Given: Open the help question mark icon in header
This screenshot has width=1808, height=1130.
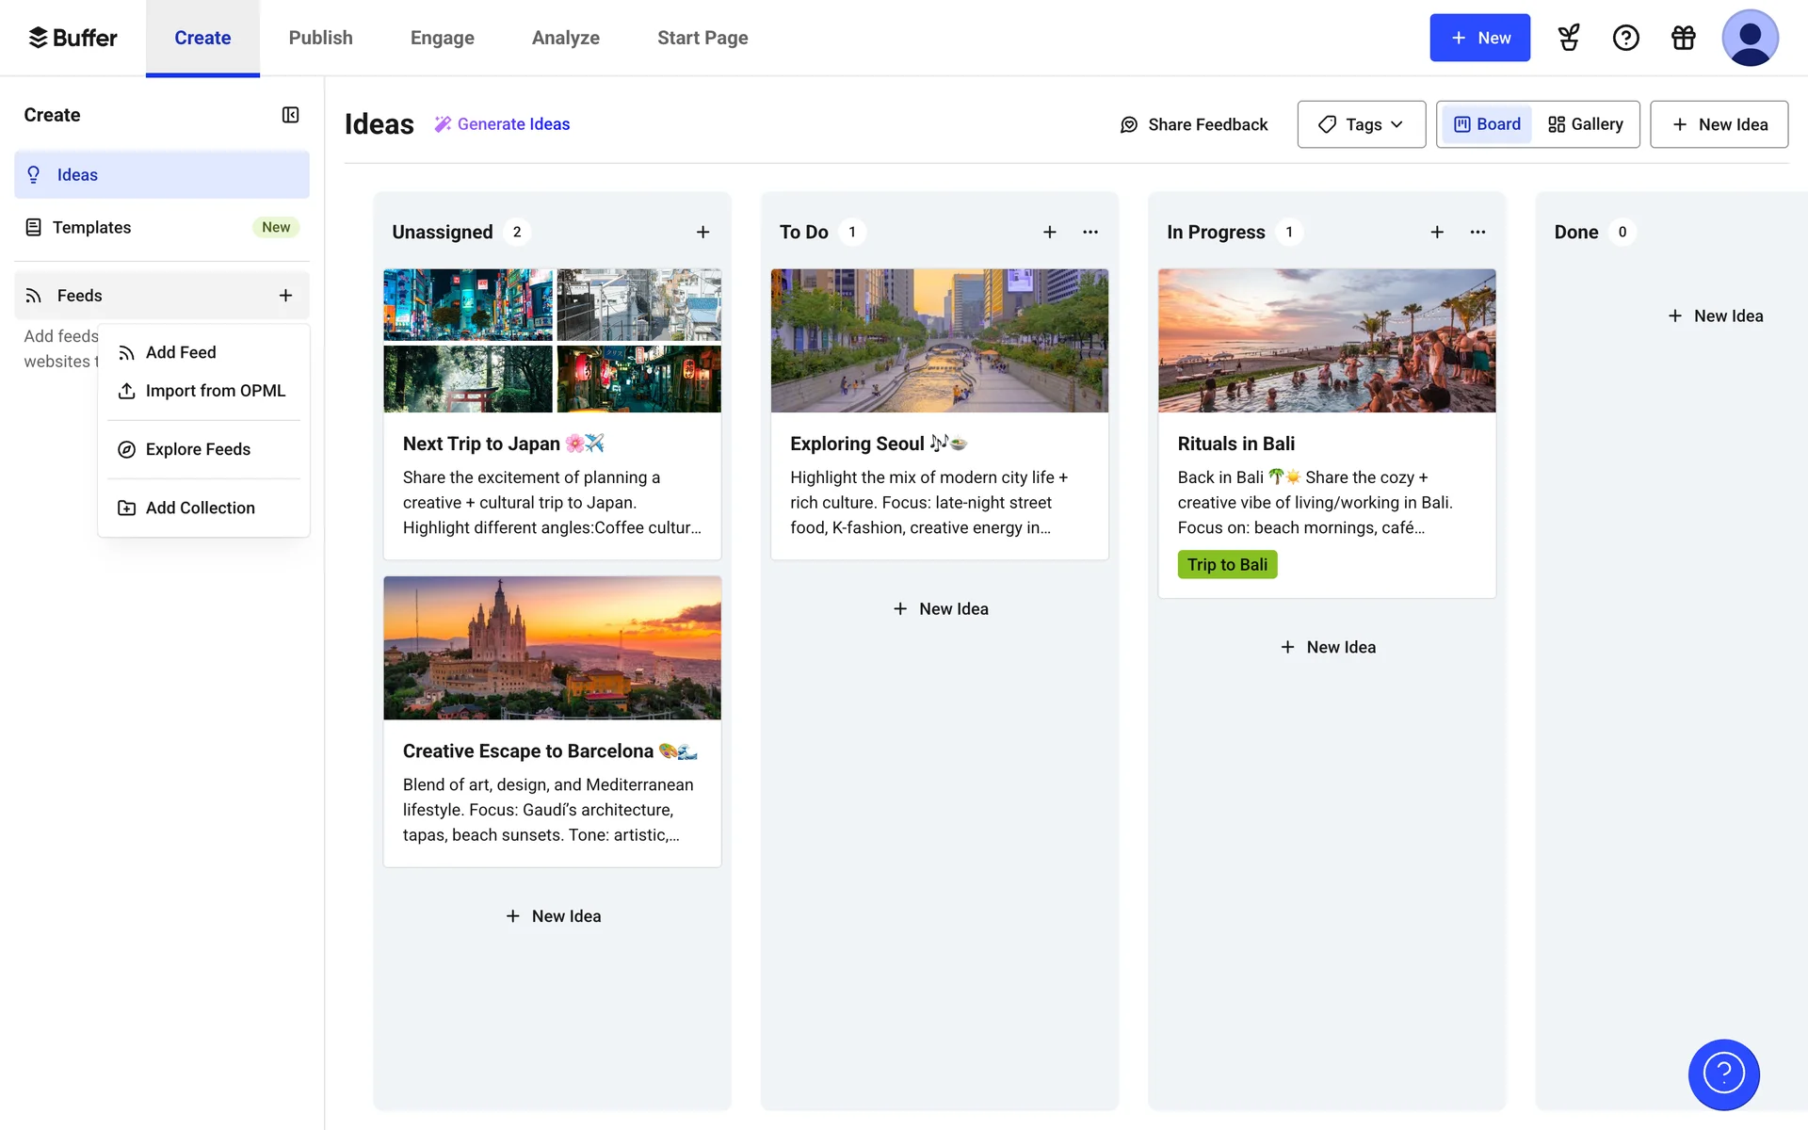Looking at the screenshot, I should pos(1625,38).
